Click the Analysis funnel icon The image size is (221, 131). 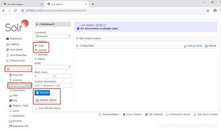[x=10, y=80]
